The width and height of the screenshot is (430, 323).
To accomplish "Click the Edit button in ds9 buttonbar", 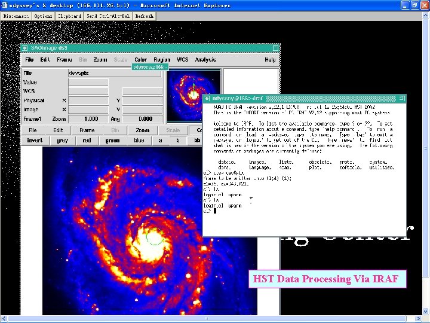I will pyautogui.click(x=58, y=130).
